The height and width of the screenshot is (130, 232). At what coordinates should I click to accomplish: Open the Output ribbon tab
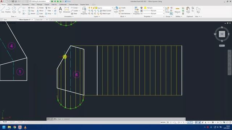pos(47,5)
